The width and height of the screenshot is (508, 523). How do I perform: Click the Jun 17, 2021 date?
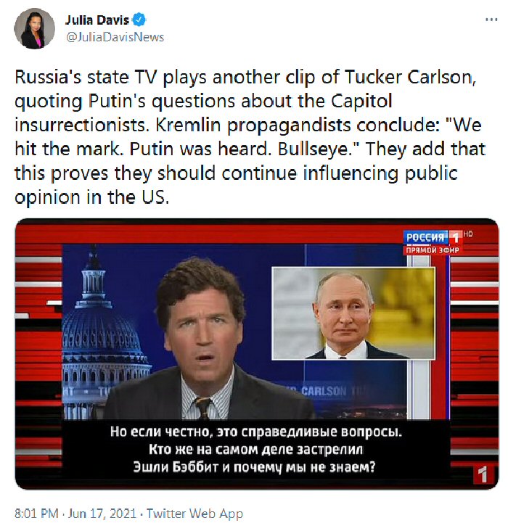point(101,514)
